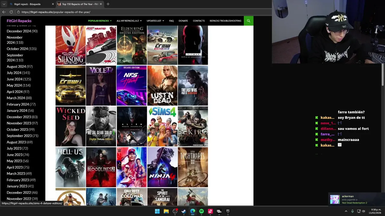This screenshot has height=216, width=385.
Task: Open the October 2024 archive link
Action: pyautogui.click(x=17, y=49)
